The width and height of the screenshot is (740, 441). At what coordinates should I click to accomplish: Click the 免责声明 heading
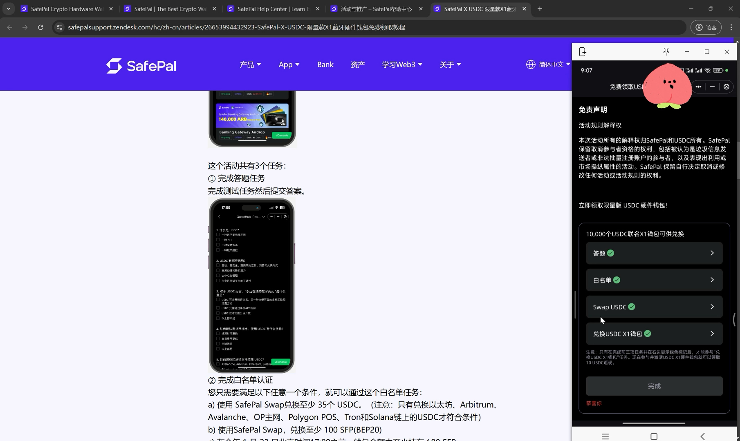tap(593, 109)
